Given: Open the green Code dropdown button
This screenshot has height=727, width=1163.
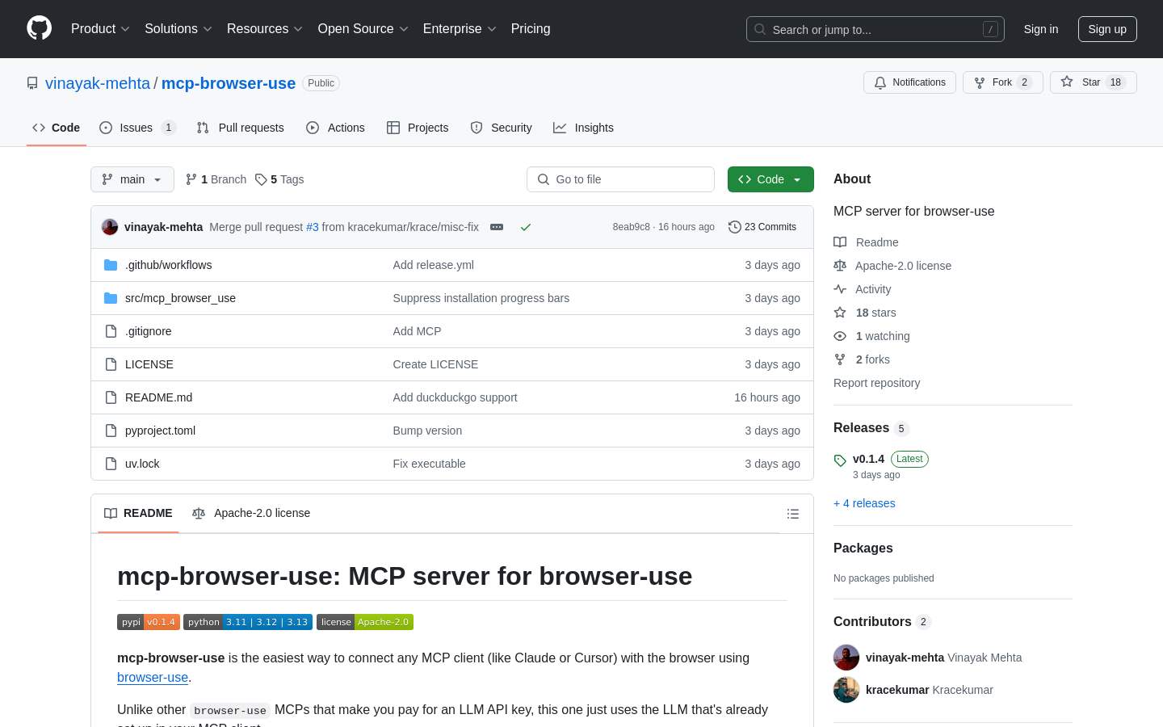Looking at the screenshot, I should click(x=770, y=179).
